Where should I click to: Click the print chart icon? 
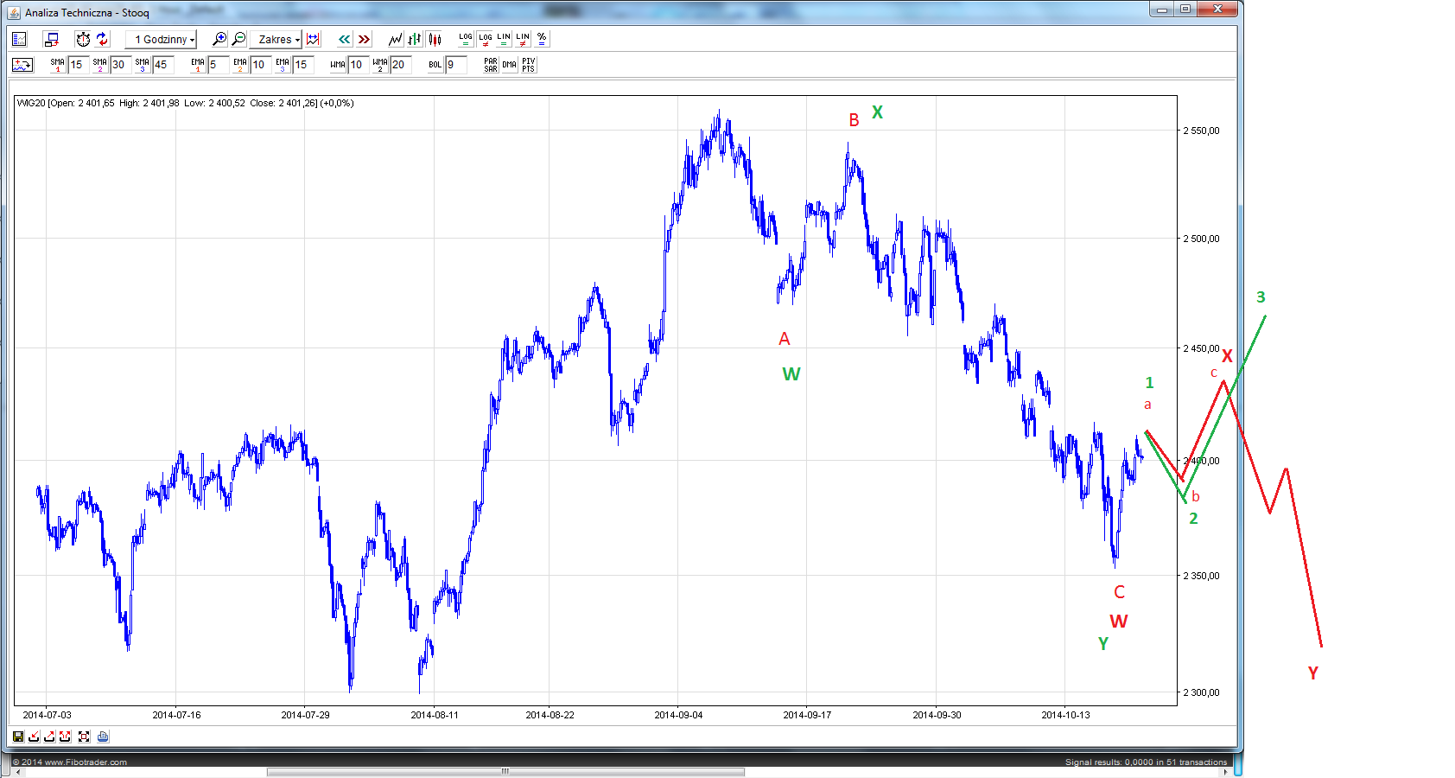point(103,737)
